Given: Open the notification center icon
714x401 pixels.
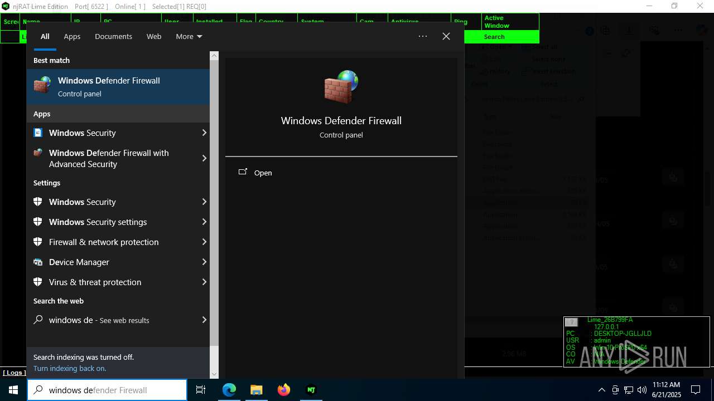Looking at the screenshot, I should (x=696, y=390).
